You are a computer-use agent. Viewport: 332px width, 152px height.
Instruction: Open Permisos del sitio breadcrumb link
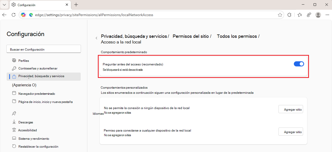coord(191,36)
